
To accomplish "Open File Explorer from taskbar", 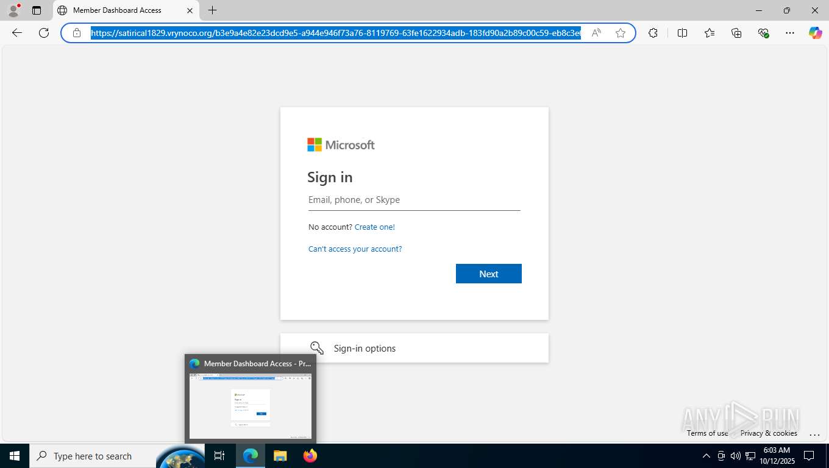I will [x=280, y=456].
